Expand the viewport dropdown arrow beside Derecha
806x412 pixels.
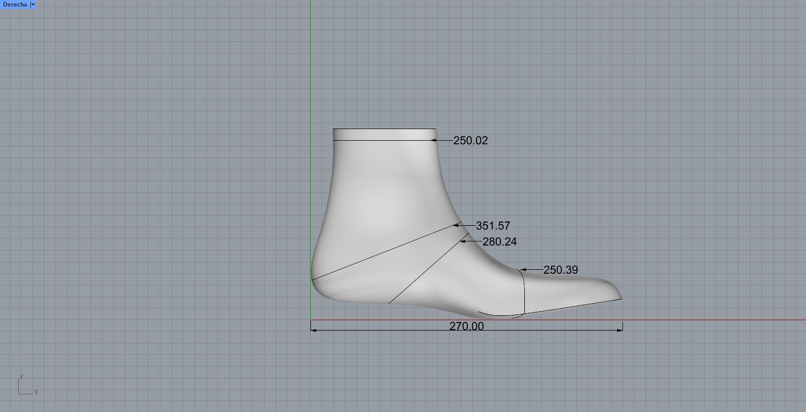click(x=33, y=5)
